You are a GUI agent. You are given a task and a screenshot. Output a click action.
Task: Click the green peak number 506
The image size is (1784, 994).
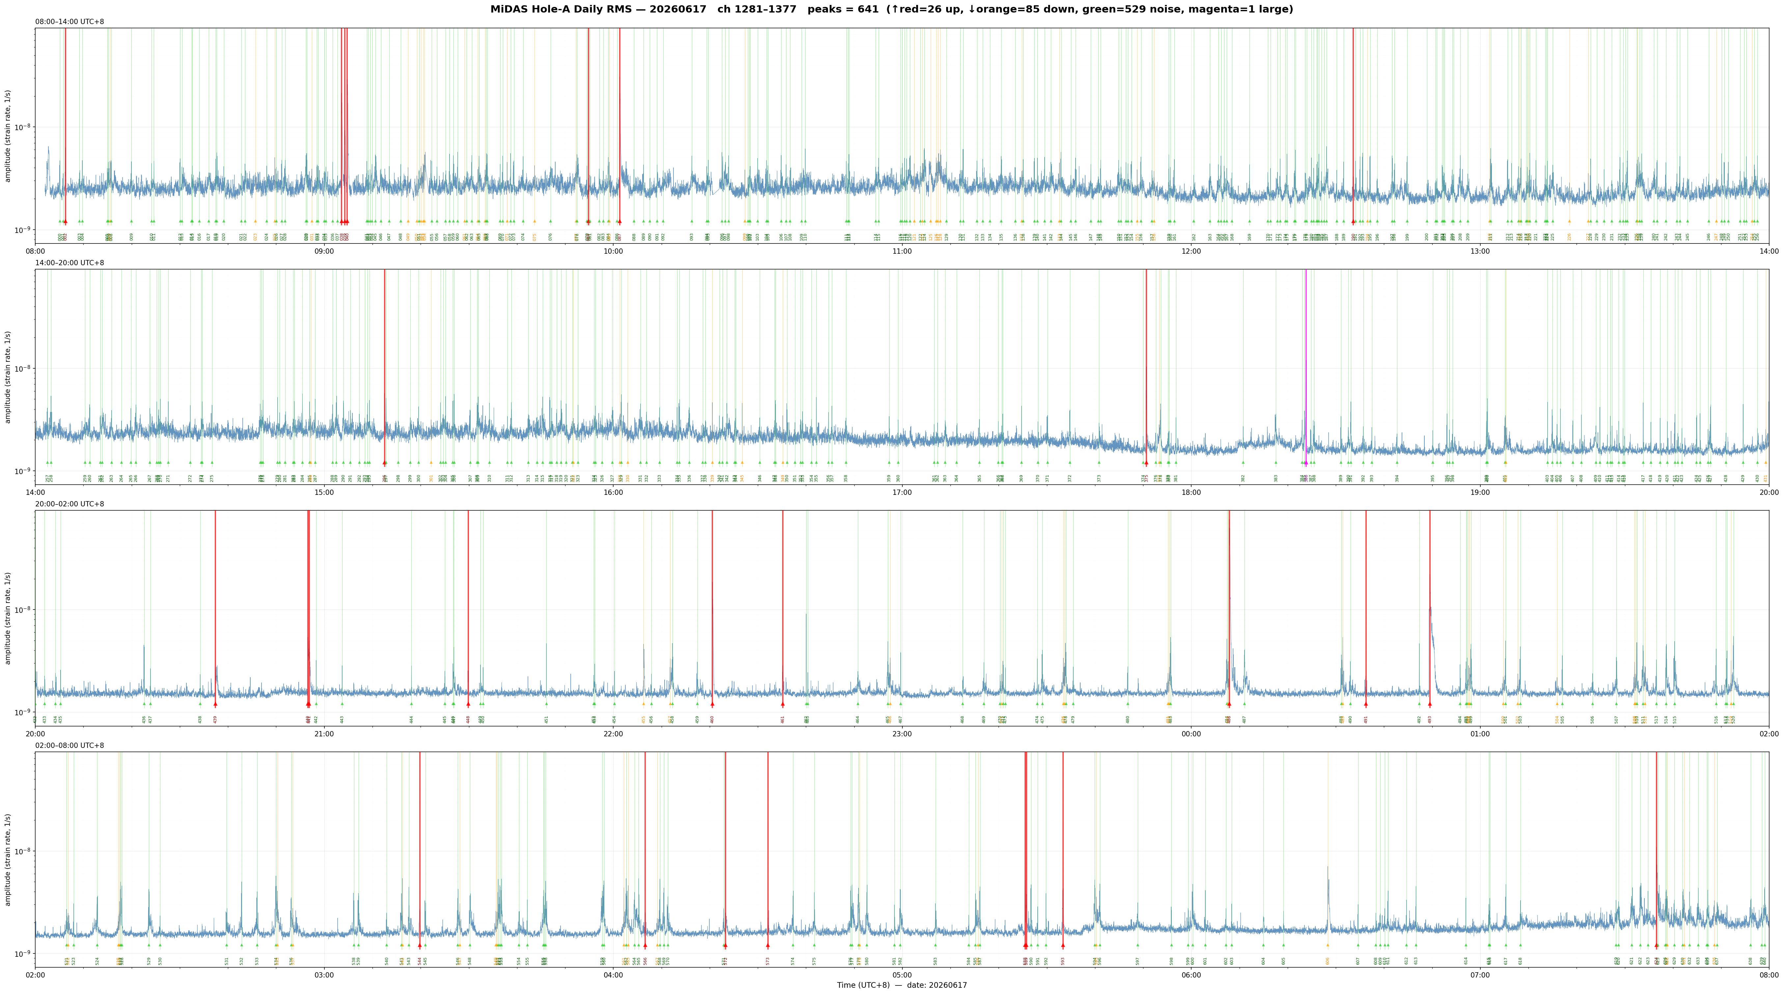tap(1592, 720)
